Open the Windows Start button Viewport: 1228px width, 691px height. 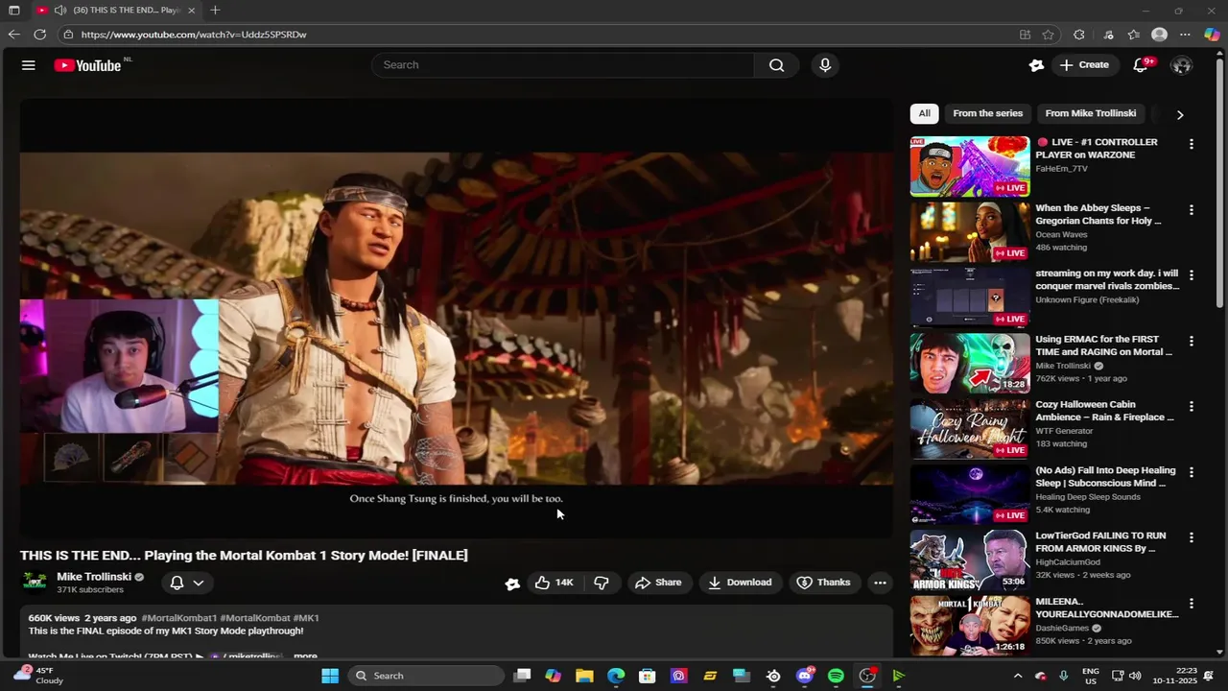pyautogui.click(x=330, y=676)
